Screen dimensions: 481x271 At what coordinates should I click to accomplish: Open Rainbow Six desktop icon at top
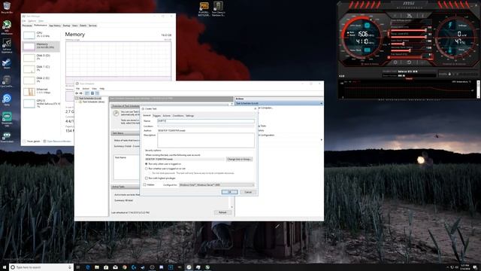[218, 9]
